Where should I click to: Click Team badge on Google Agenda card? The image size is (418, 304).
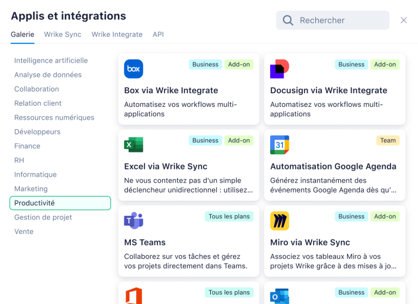point(388,140)
